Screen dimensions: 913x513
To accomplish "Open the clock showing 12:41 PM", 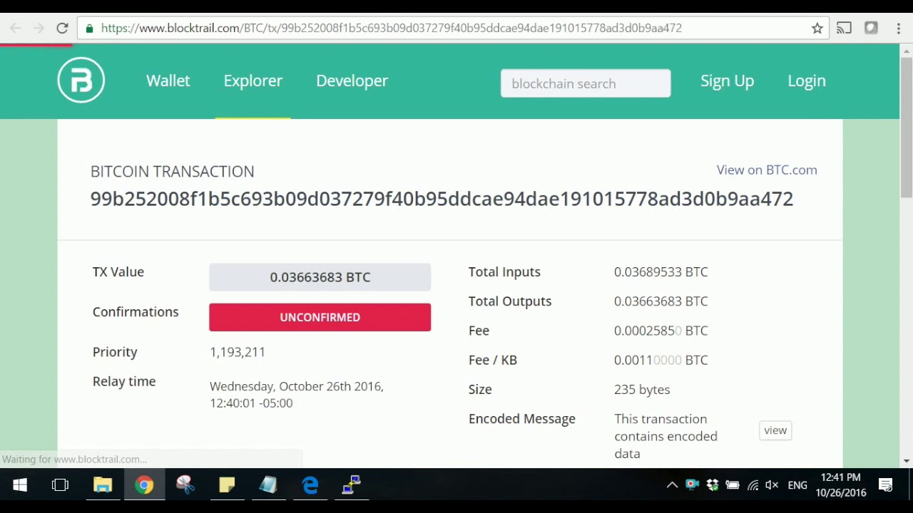I will point(841,484).
